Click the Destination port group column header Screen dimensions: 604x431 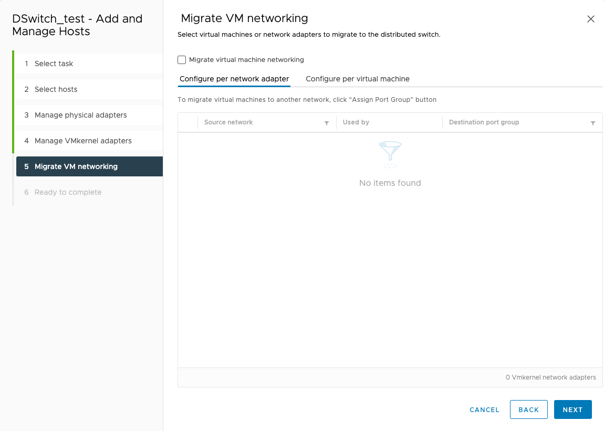point(484,122)
